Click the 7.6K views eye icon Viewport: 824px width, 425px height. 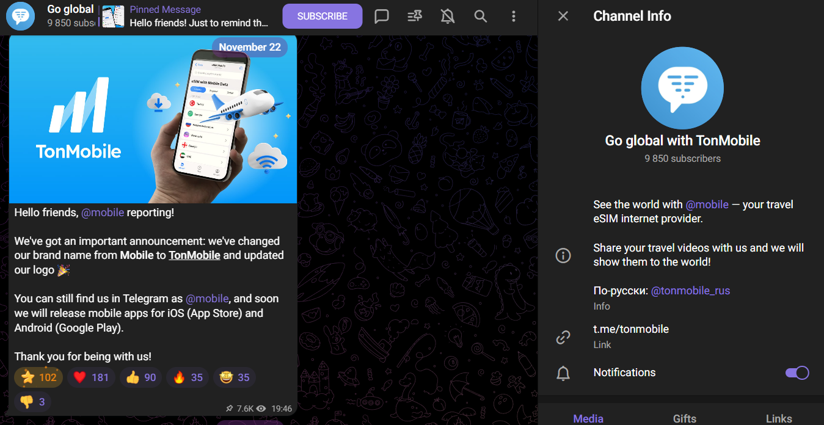[261, 409]
